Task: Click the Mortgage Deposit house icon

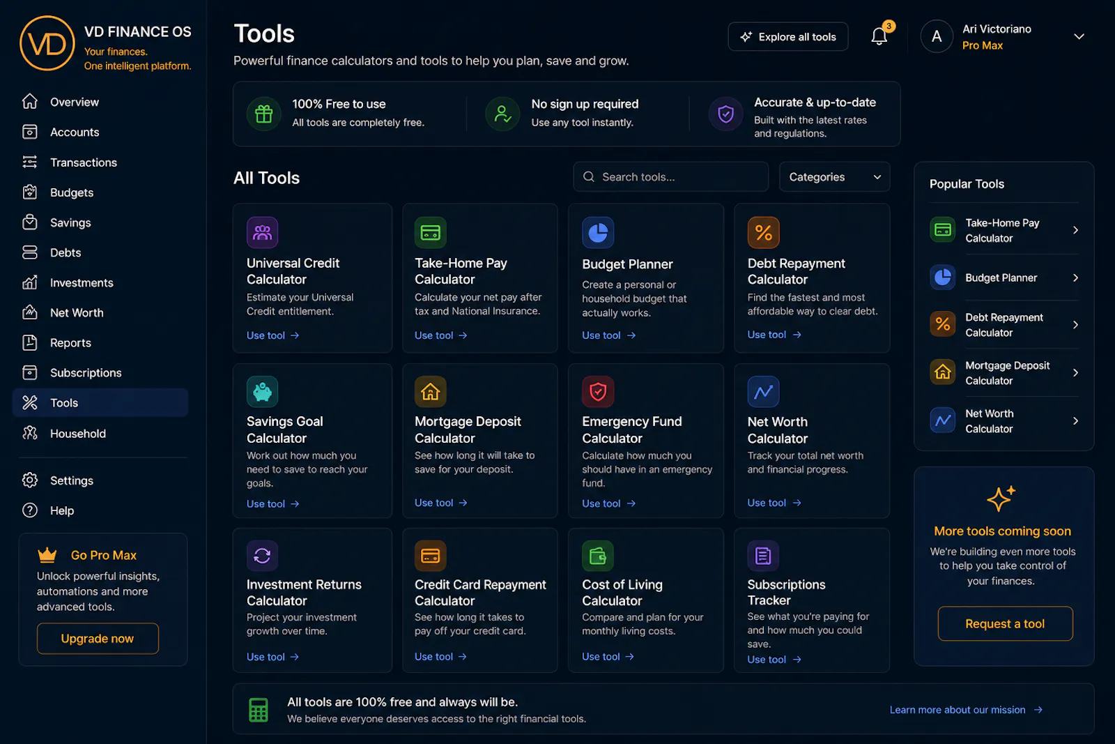Action: (x=431, y=392)
